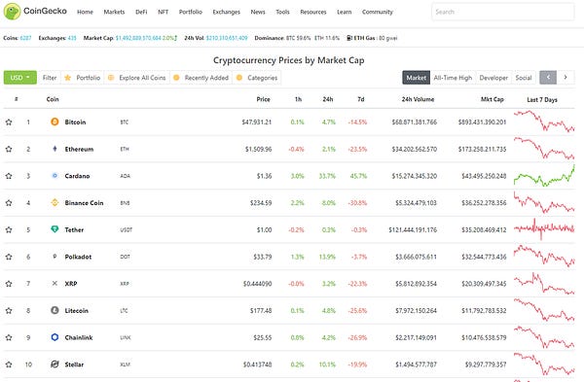Click the Chainlink hexagon icon

pyautogui.click(x=55, y=337)
